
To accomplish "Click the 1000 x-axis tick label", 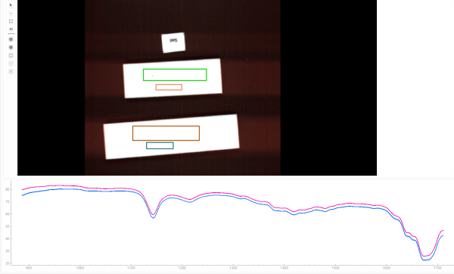I will (x=80, y=268).
